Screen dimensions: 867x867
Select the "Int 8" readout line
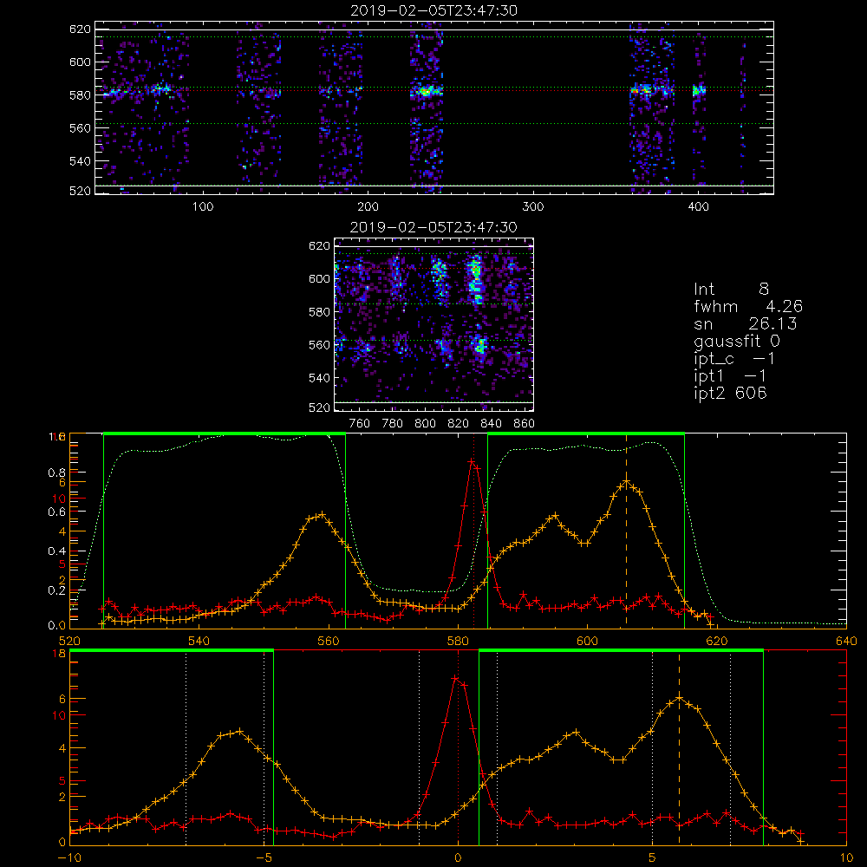tap(731, 290)
